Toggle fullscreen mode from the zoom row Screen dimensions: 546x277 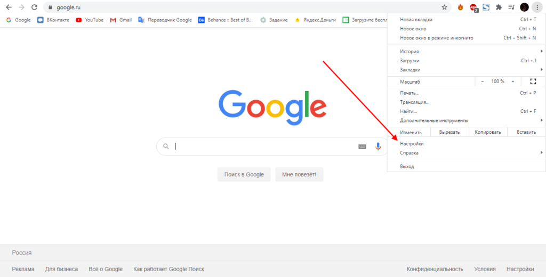[x=533, y=82]
